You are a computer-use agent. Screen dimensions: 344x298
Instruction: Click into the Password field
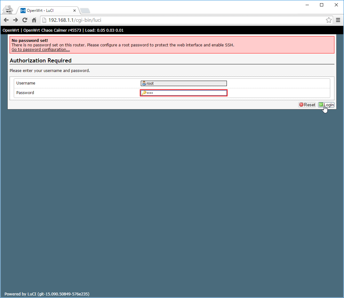[186, 93]
